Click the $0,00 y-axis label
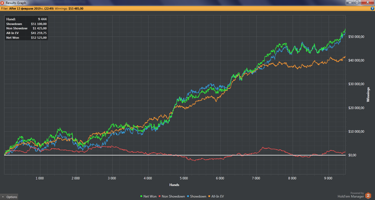This screenshot has width=375, height=200. [352, 155]
